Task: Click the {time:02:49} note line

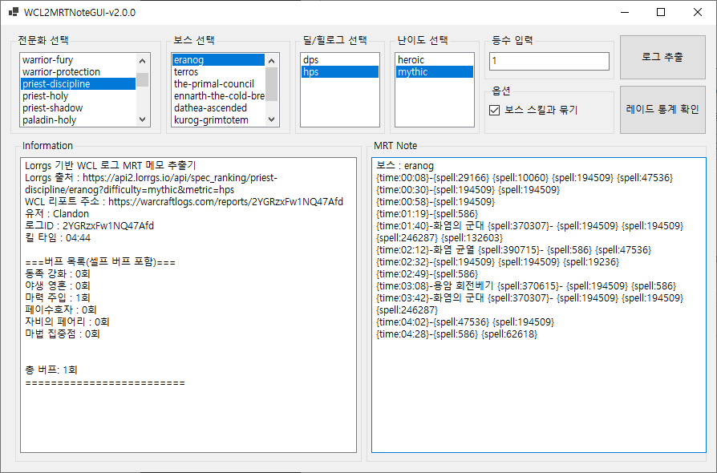Action: [x=427, y=273]
